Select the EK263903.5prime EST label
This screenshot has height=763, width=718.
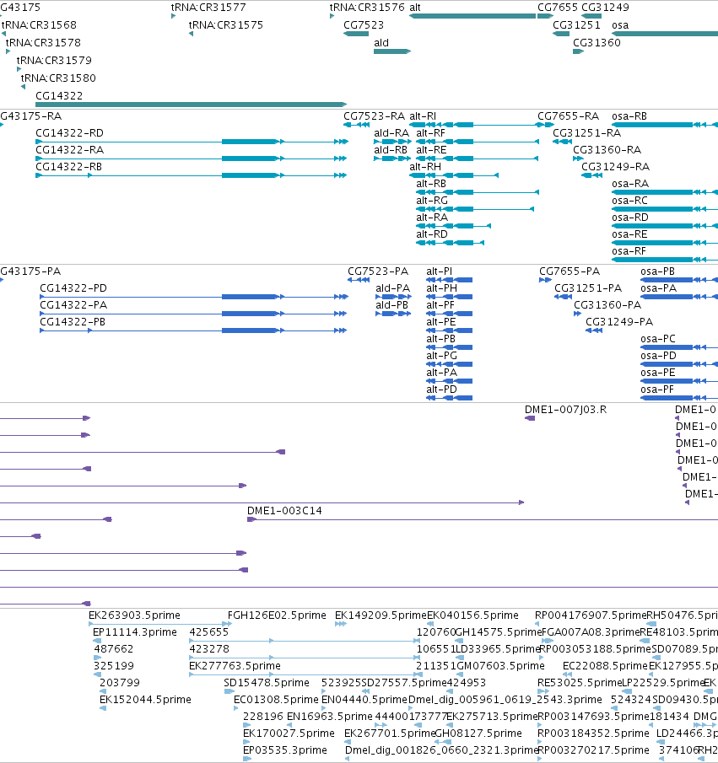point(134,615)
